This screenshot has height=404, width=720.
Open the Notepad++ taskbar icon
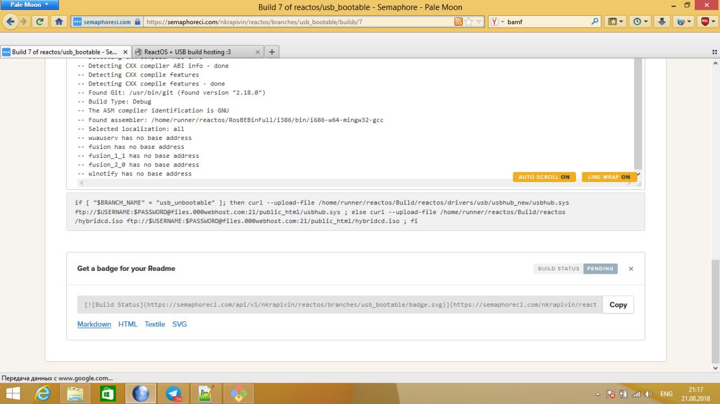pos(206,394)
